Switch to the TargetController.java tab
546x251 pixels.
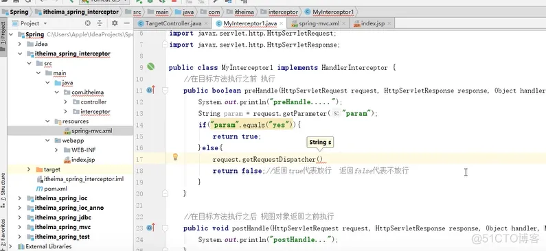tap(173, 23)
